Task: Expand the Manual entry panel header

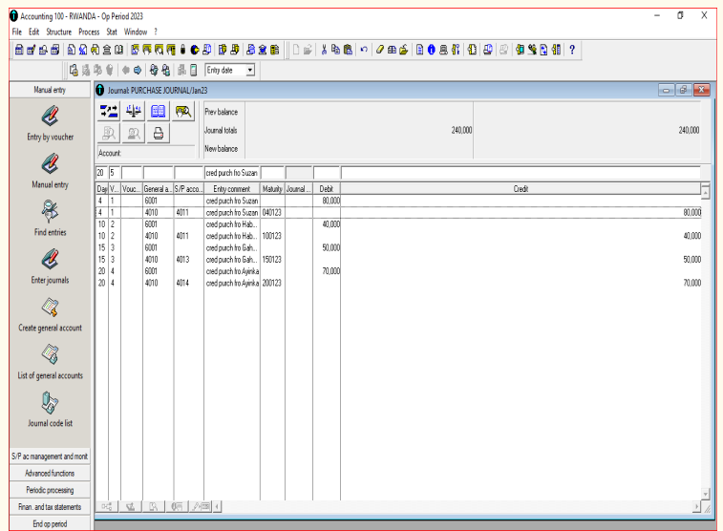Action: (50, 90)
